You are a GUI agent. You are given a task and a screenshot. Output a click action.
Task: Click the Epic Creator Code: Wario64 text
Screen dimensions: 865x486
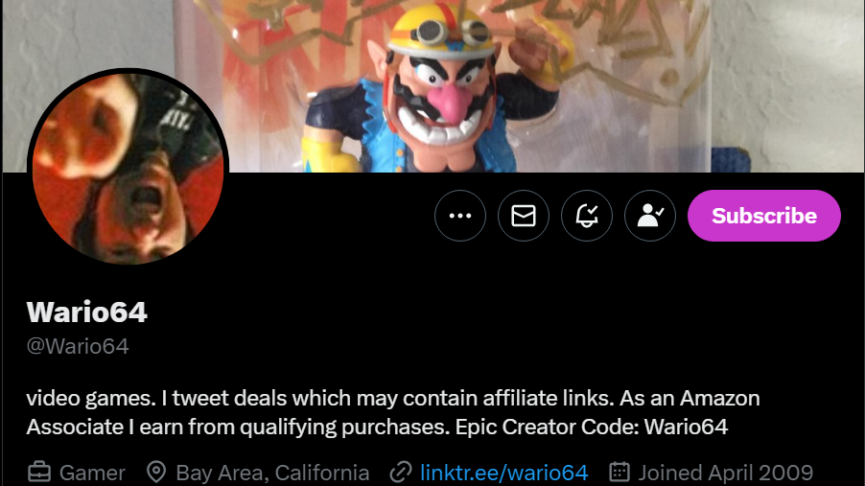592,427
